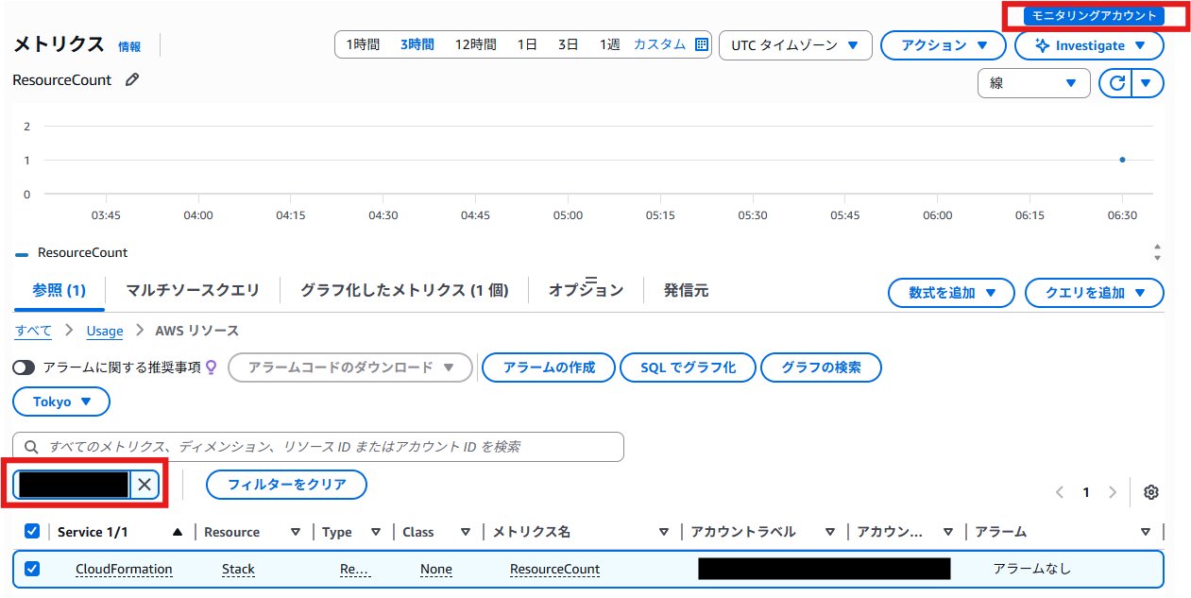The height and width of the screenshot is (598, 1191).
Task: Expand the graph type dropdown showing line
Action: point(1033,83)
